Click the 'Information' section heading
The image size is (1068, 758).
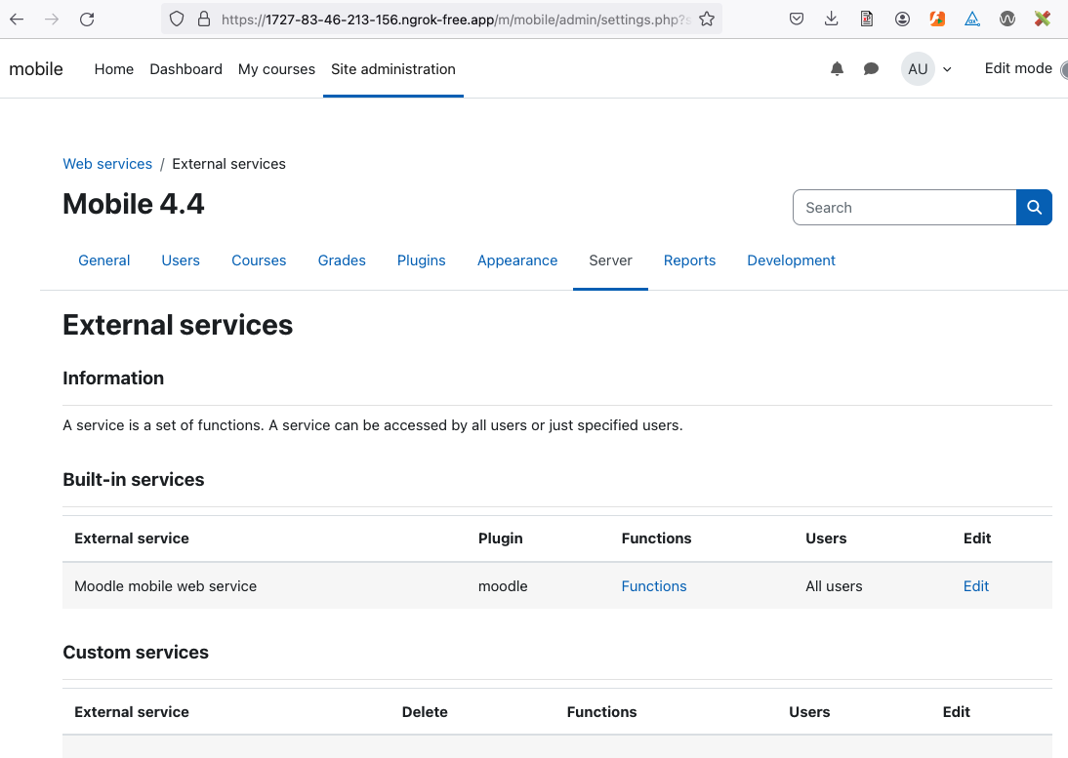click(113, 379)
